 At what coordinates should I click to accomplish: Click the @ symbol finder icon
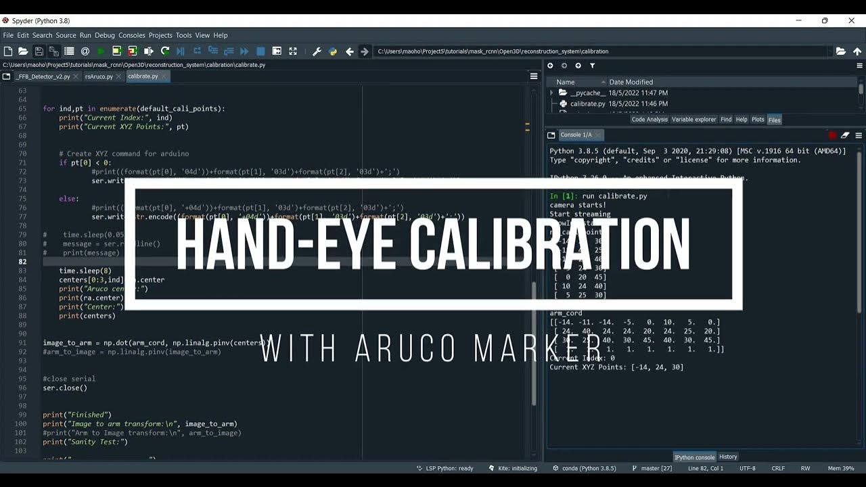coord(85,51)
